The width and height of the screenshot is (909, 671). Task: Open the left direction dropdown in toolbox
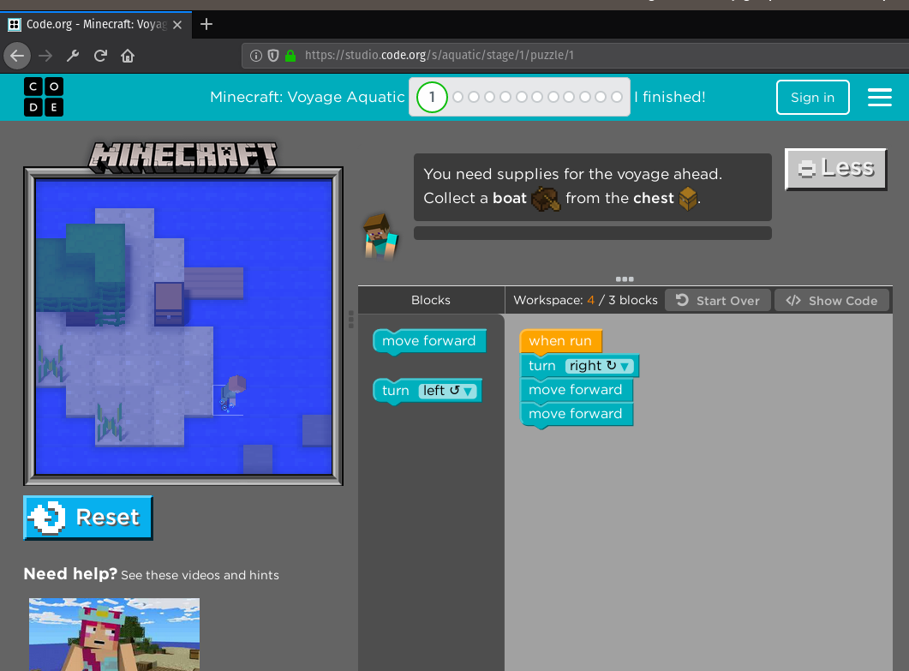447,391
